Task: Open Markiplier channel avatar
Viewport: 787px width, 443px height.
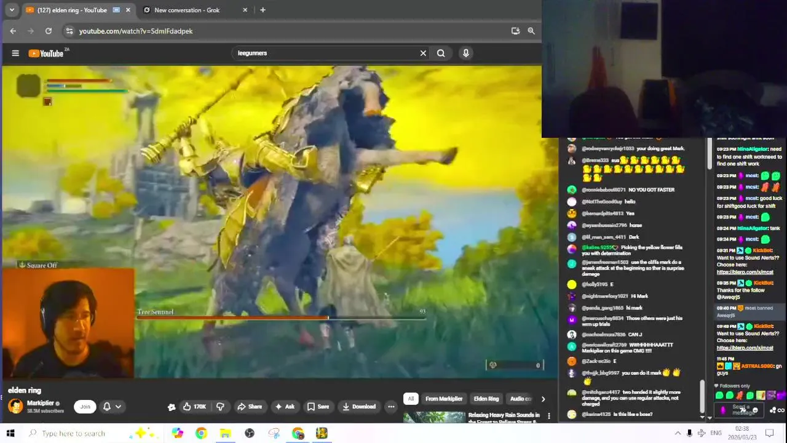Action: pos(15,406)
